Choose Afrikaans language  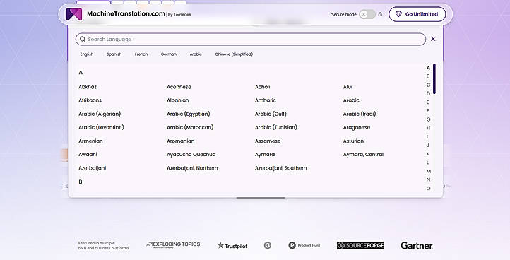90,100
